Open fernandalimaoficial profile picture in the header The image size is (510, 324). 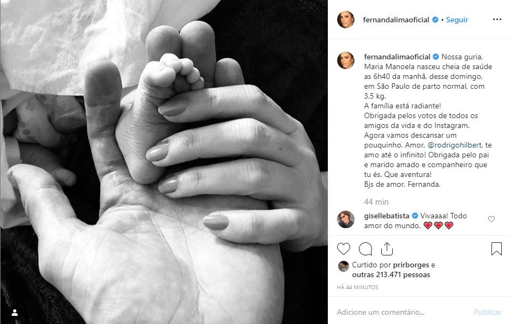point(345,20)
